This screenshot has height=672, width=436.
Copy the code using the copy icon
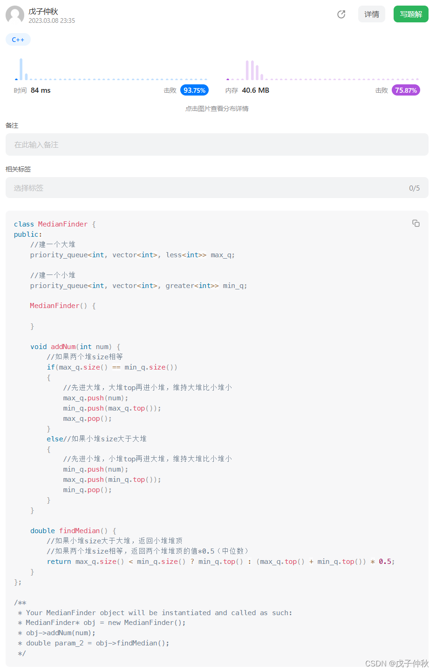416,223
